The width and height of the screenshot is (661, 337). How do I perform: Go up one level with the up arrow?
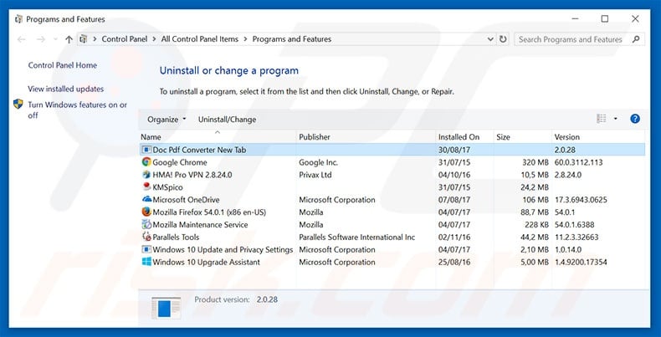[69, 39]
